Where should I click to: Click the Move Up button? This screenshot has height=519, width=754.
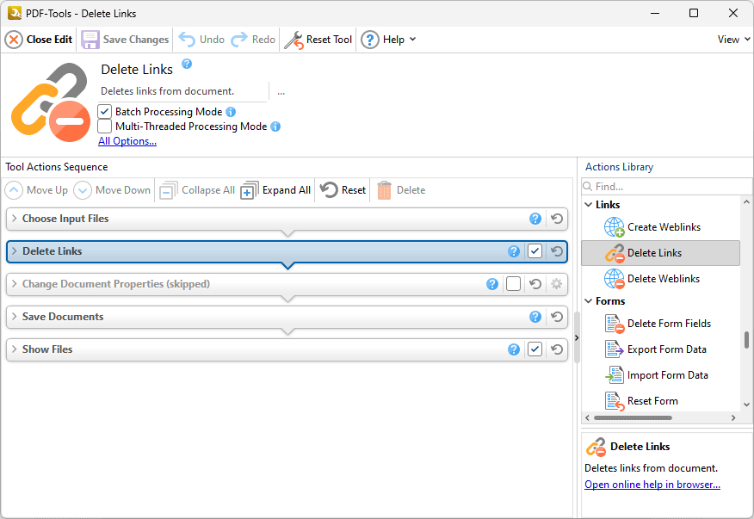36,190
